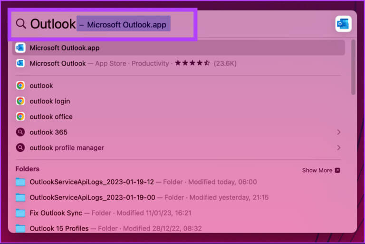The height and width of the screenshot is (244, 365).
Task: Click search icon beside 'outlook 365'
Action: 20,132
